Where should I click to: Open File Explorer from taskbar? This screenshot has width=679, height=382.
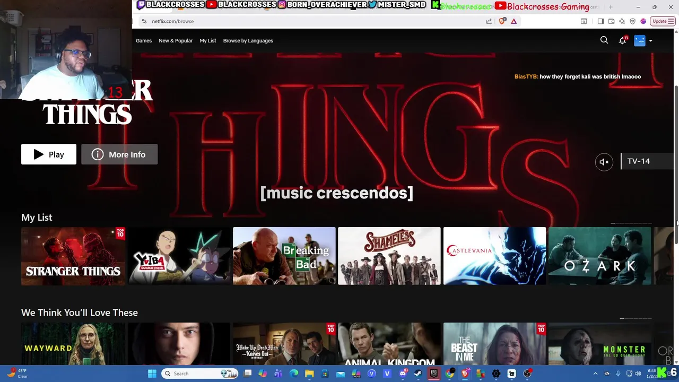pos(309,374)
